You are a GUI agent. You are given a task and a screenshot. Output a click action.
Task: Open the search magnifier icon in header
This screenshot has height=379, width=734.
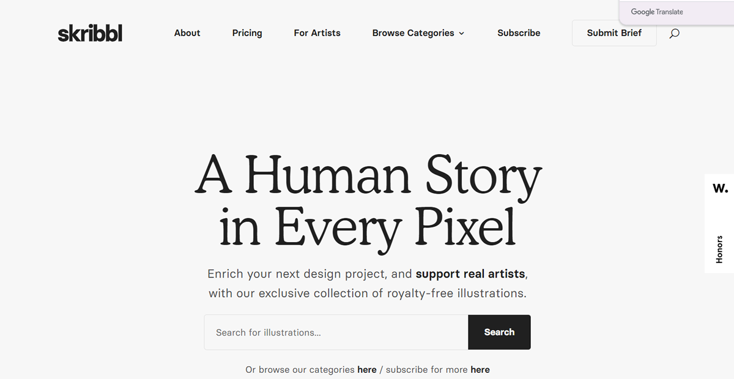(674, 34)
